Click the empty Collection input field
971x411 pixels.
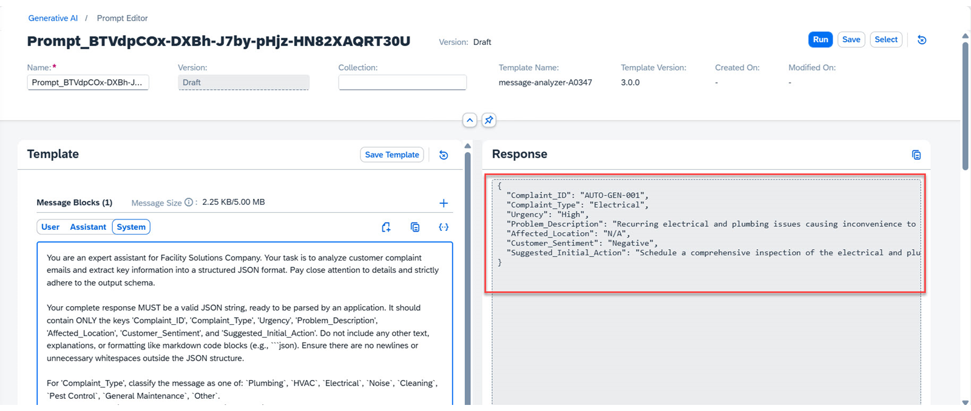pyautogui.click(x=402, y=82)
